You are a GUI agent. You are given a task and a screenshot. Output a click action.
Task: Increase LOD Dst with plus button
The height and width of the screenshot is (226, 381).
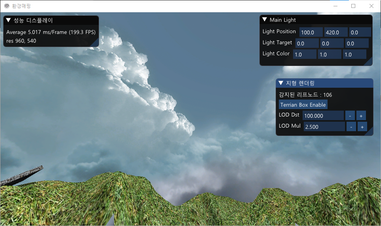(361, 116)
